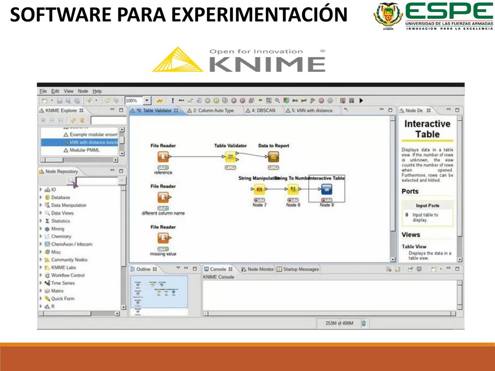Select the Console tab
495x371 pixels.
coord(218,269)
